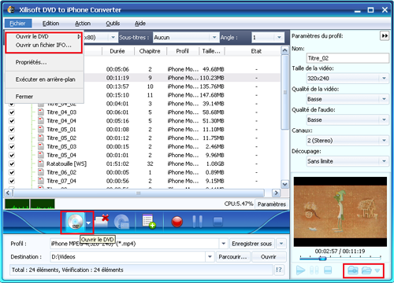Click the file icon of Titre_04_04
The width and height of the screenshot is (394, 283).
click(x=41, y=121)
